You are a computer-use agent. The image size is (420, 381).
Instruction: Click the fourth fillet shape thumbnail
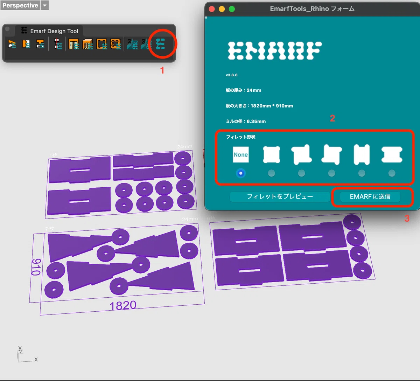331,154
